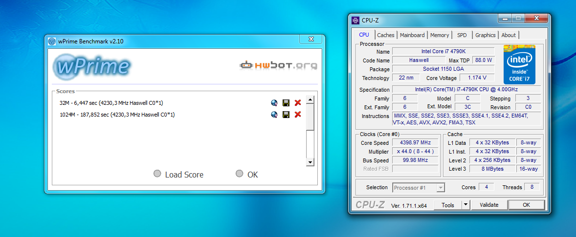Click the Instructions list text in CPU-Z

[466, 119]
